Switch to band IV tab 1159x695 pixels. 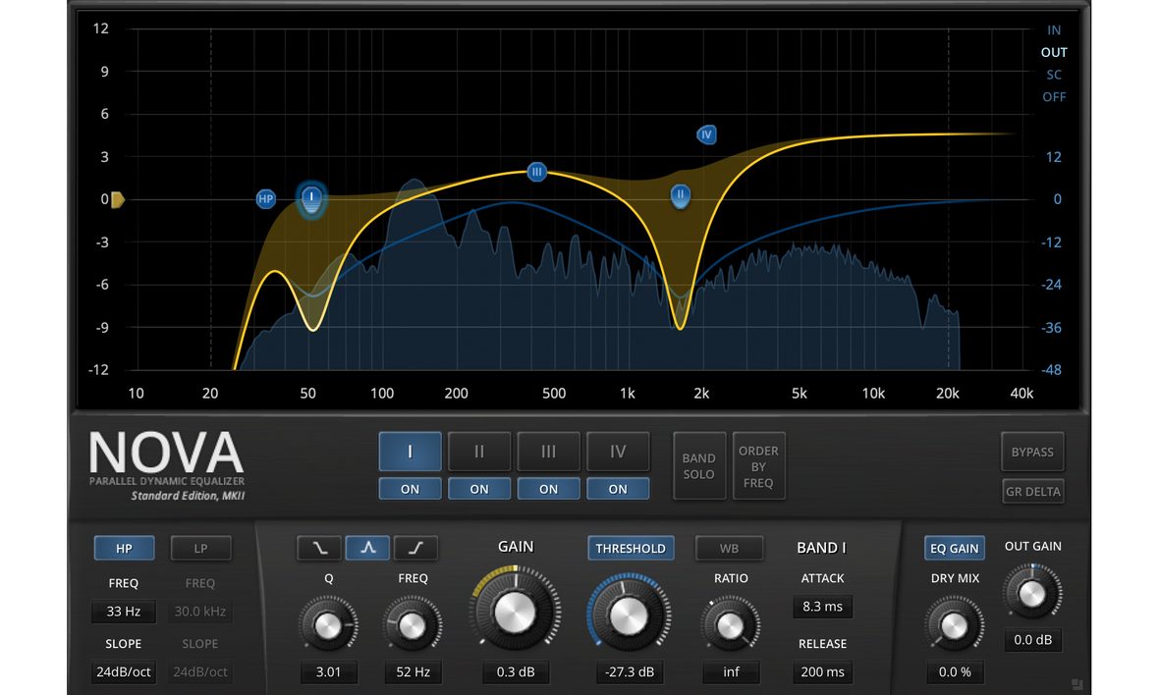point(618,452)
